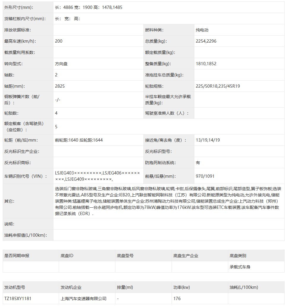Select dimensions value 长:4886 宽:1900
The height and width of the screenshot is (306, 287).
[x=74, y=7]
